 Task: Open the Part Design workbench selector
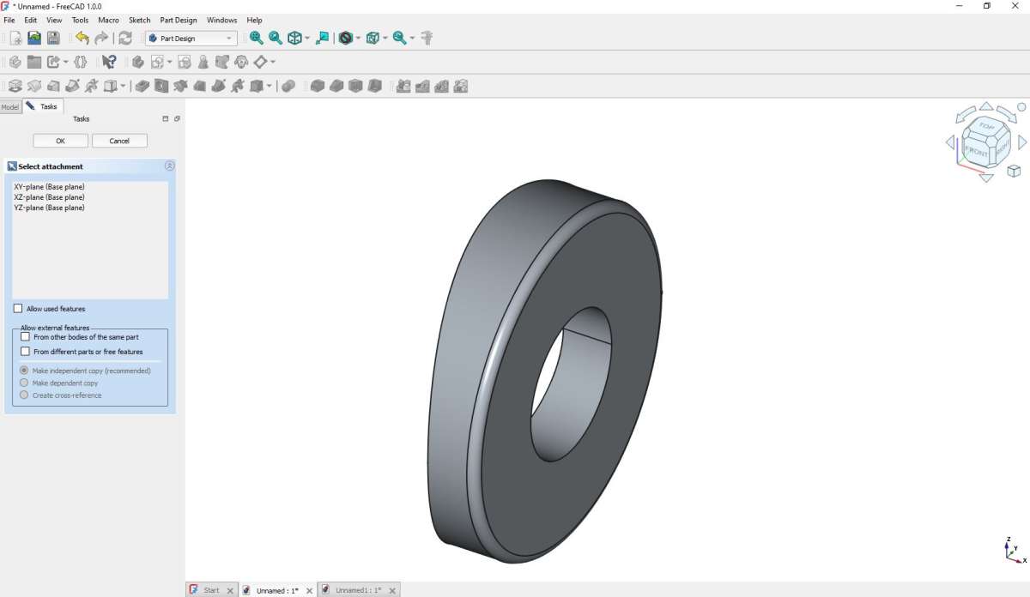click(191, 38)
